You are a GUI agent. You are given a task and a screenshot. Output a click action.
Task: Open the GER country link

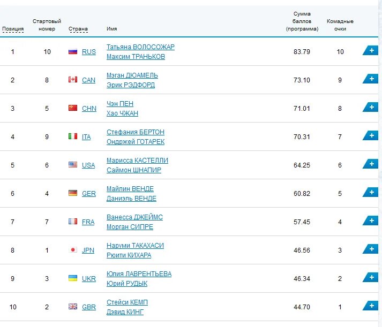point(89,194)
